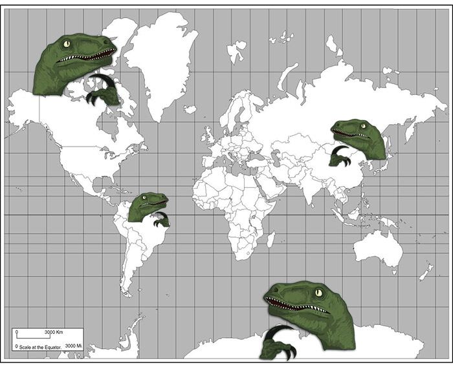
Task: Click the raptor head over Antarctica
Action: (310, 315)
